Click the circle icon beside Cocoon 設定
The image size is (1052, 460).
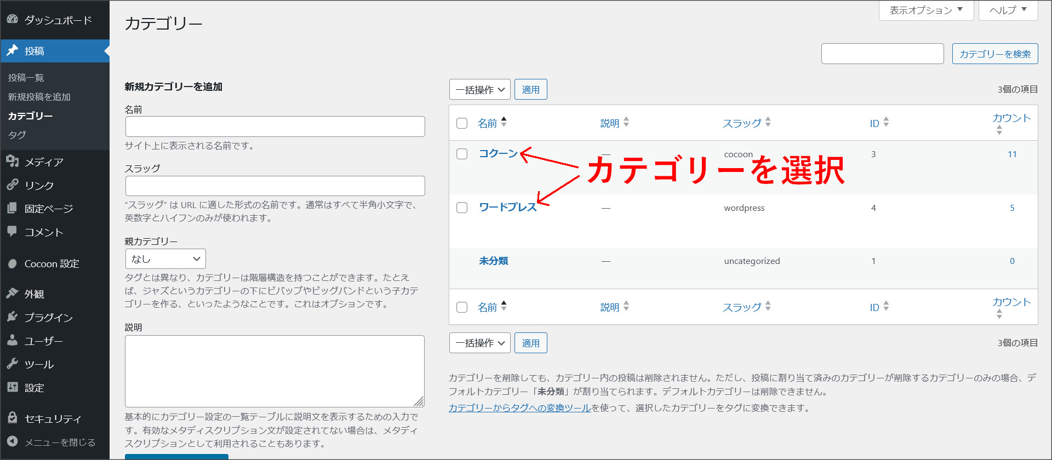tap(13, 263)
